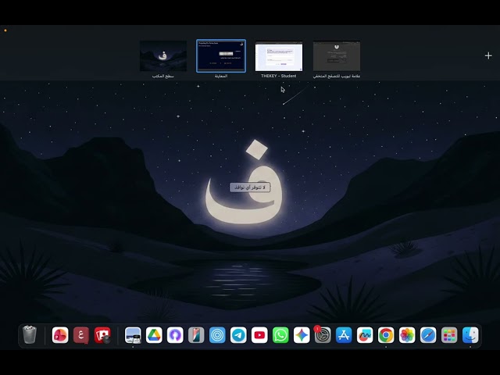Launch WhatsApp from the Dock

[x=280, y=335]
